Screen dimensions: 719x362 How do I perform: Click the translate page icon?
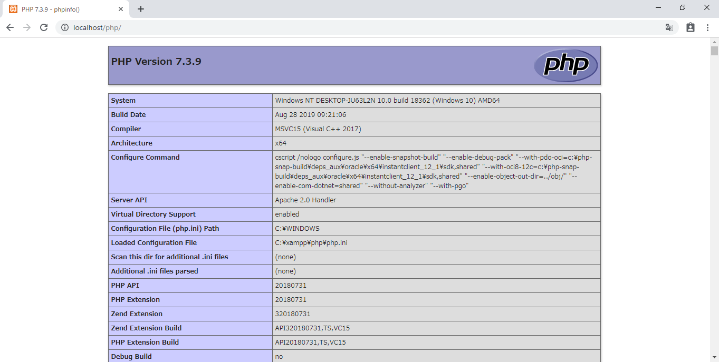[669, 27]
